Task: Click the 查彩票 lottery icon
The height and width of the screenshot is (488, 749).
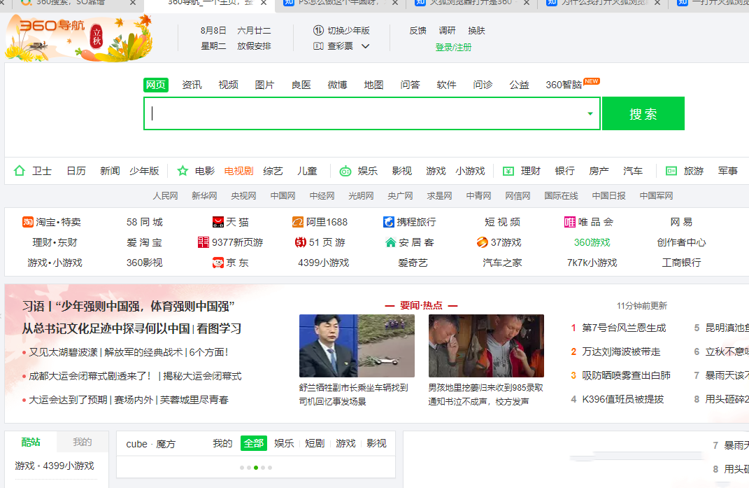Action: pos(318,46)
